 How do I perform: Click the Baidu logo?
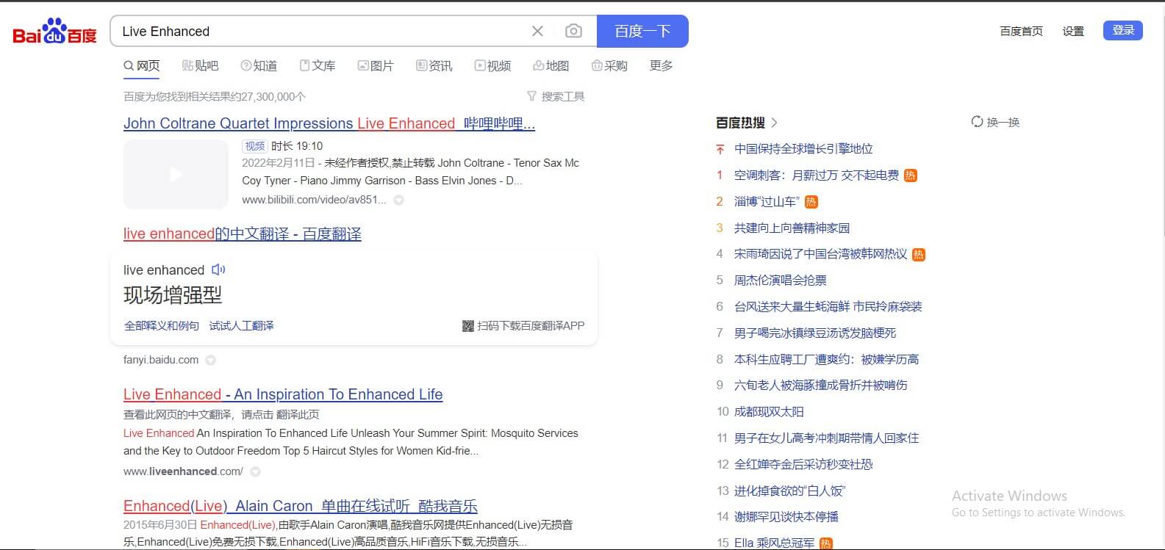click(54, 31)
